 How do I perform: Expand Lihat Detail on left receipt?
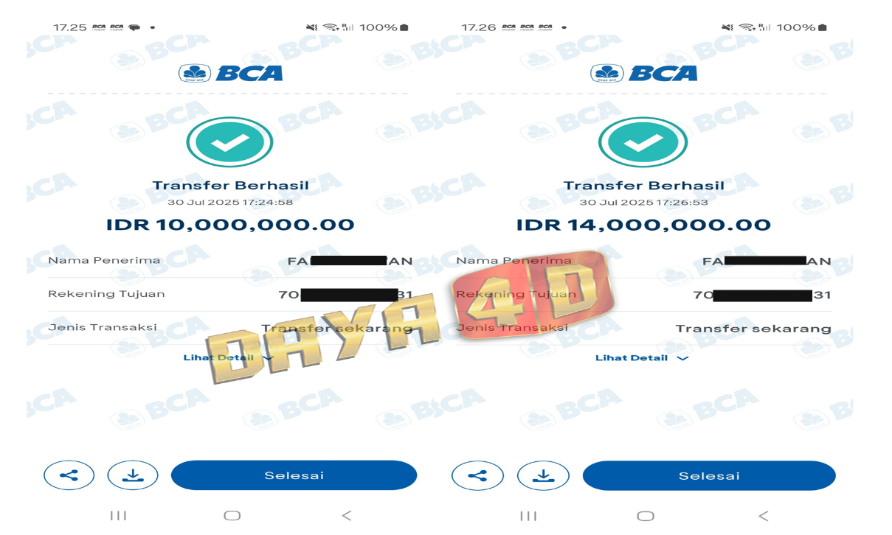click(x=229, y=357)
